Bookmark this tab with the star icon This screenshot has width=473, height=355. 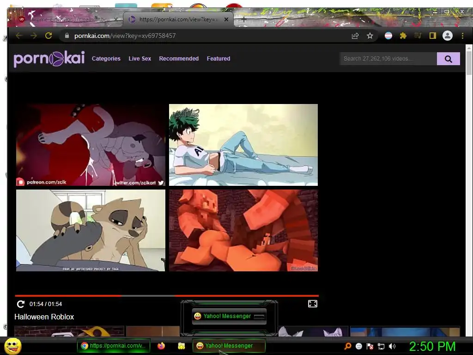point(370,36)
